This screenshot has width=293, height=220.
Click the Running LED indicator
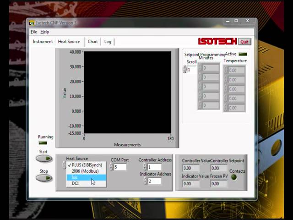[x=43, y=143]
